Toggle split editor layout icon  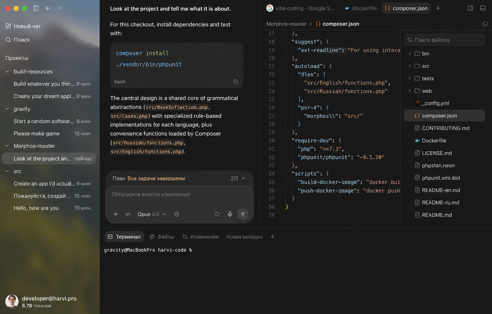[x=470, y=8]
